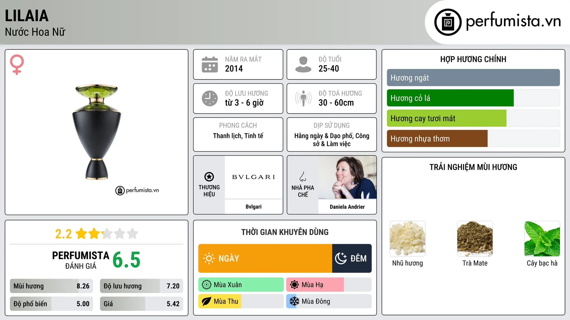Click the THƯƠNG HIỆU label
The width and height of the screenshot is (570, 320).
tap(209, 191)
